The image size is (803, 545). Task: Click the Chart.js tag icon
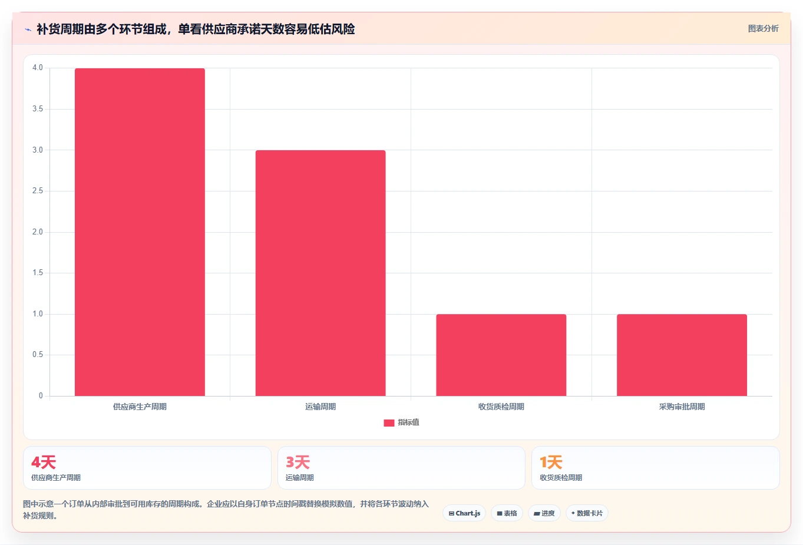[x=451, y=514]
